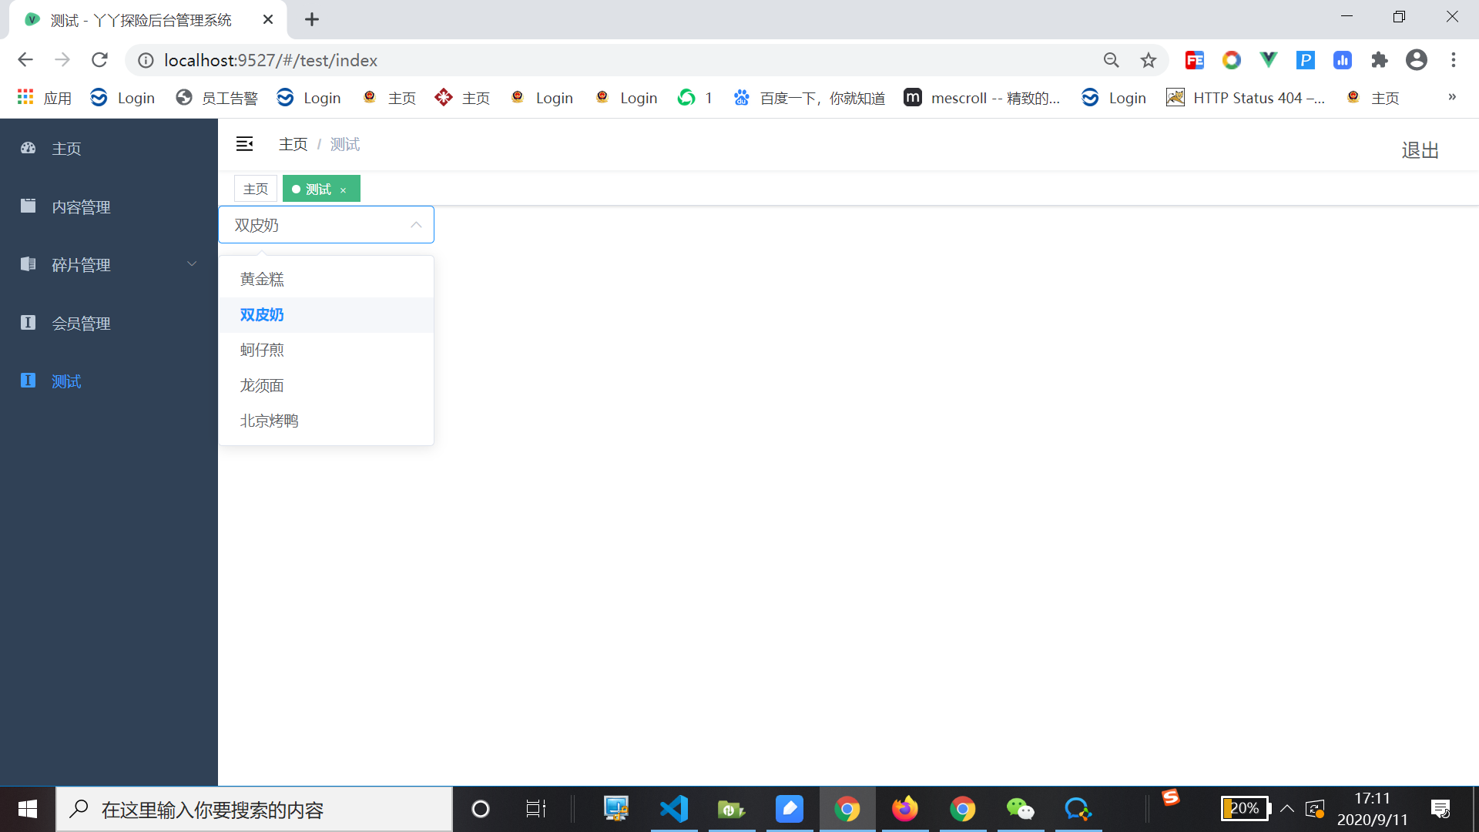The image size is (1479, 832).
Task: Select the 内容管理 folder icon in sidebar
Action: pos(28,206)
